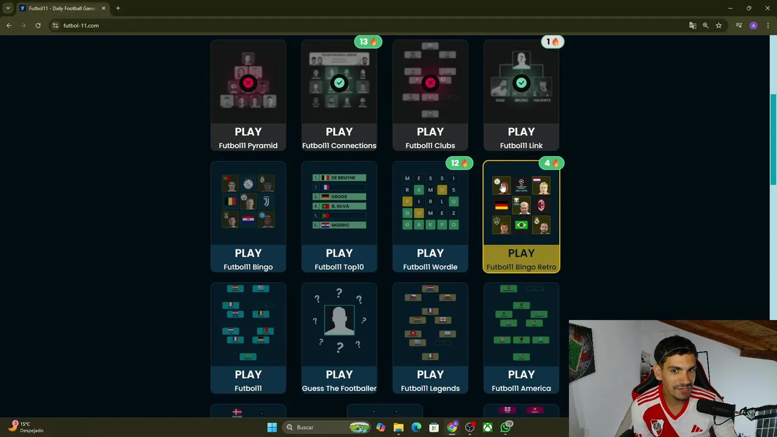Screen dimensions: 777x437
Task: Close the Futbol11 browser tab
Action: point(103,8)
